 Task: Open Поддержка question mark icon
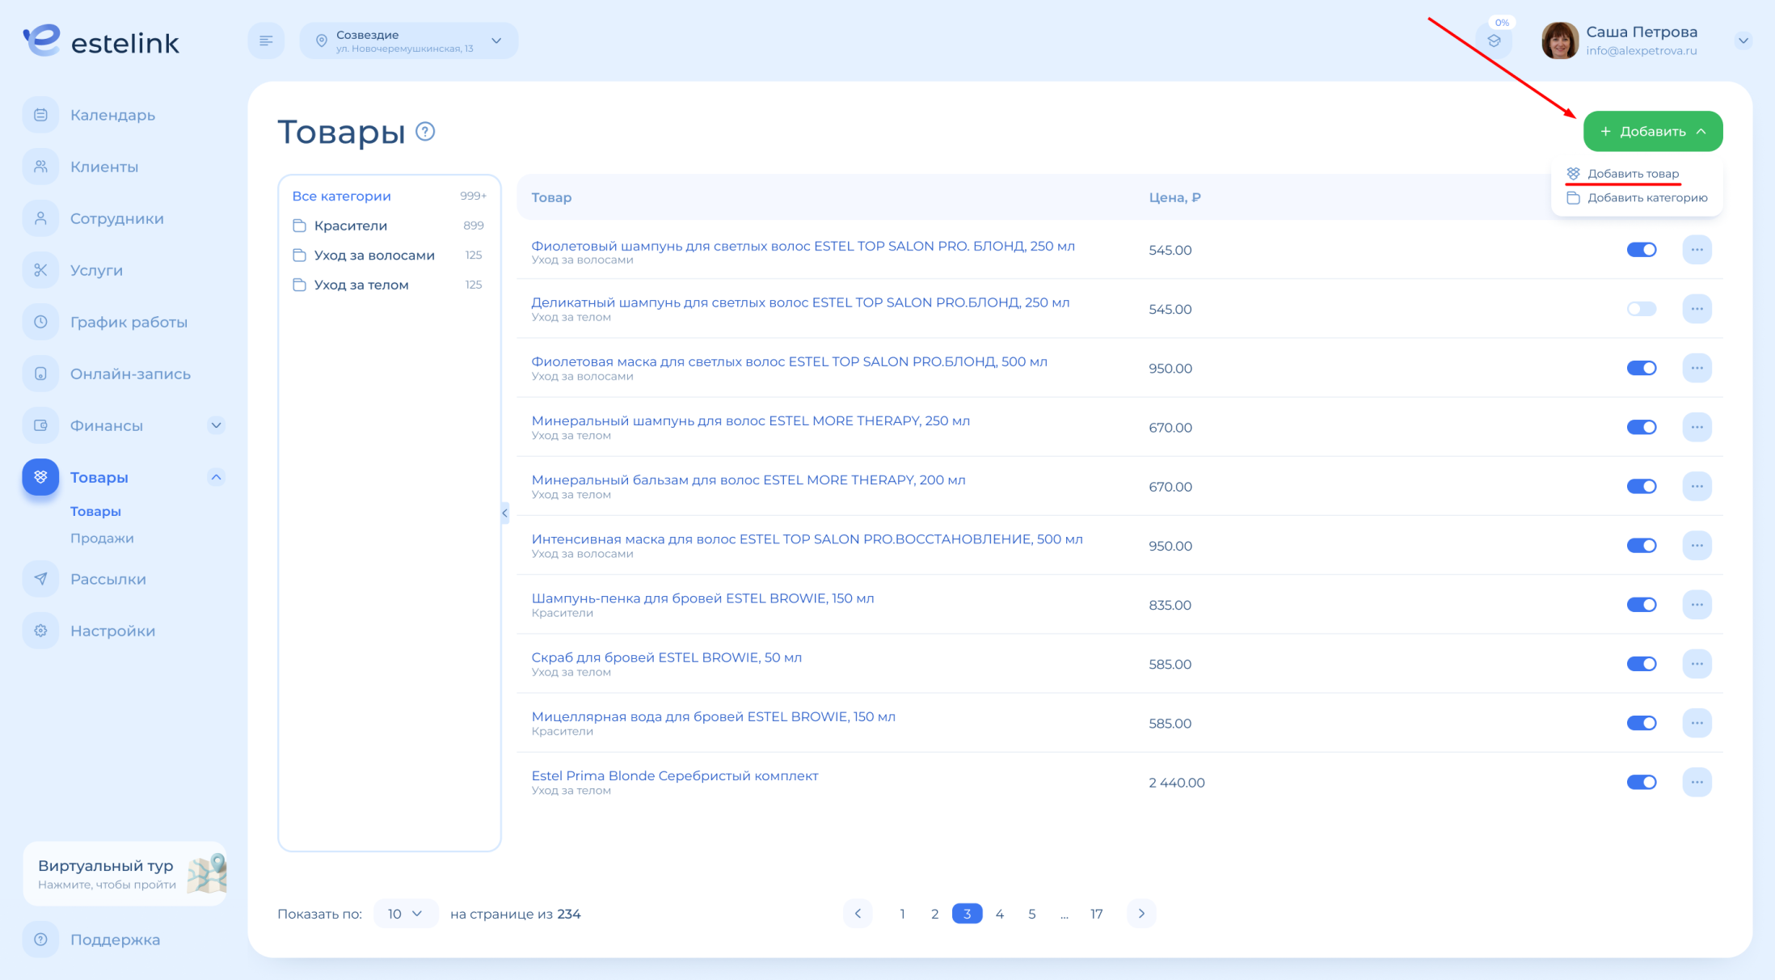click(x=40, y=940)
